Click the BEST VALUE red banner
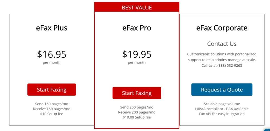The image size is (270, 131). [x=137, y=8]
